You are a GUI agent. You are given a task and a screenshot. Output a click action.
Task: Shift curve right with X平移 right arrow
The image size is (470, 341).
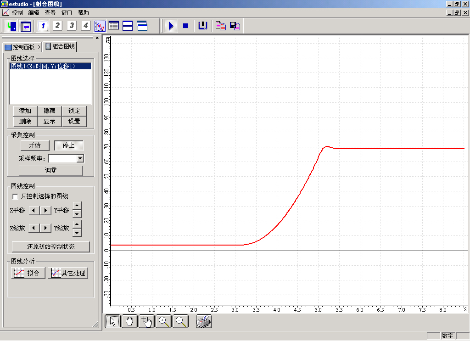pos(45,211)
